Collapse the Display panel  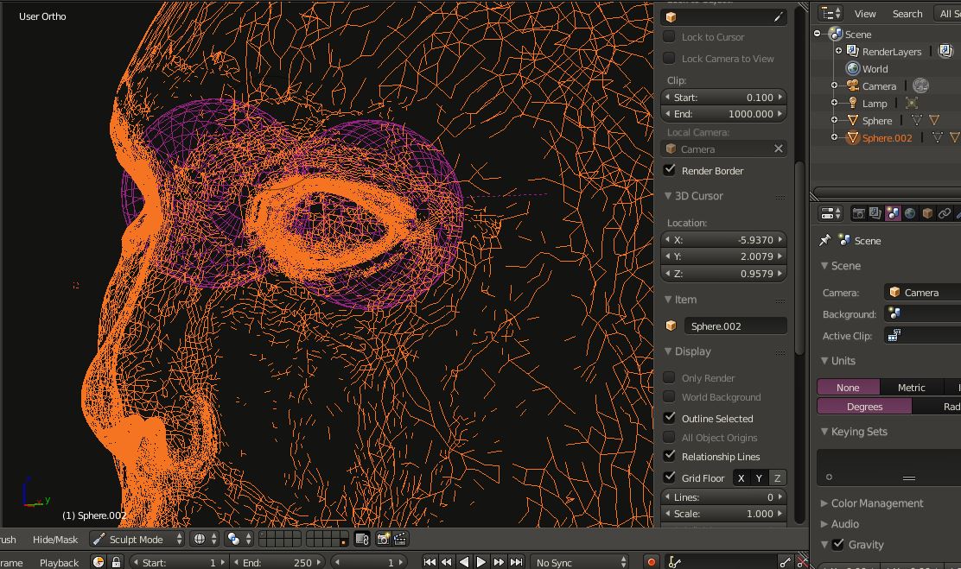691,351
